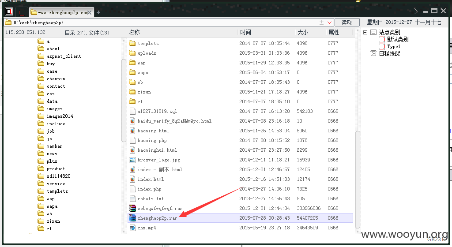This screenshot has height=247, width=452.
Task: Click the 读取 button
Action: point(347,22)
